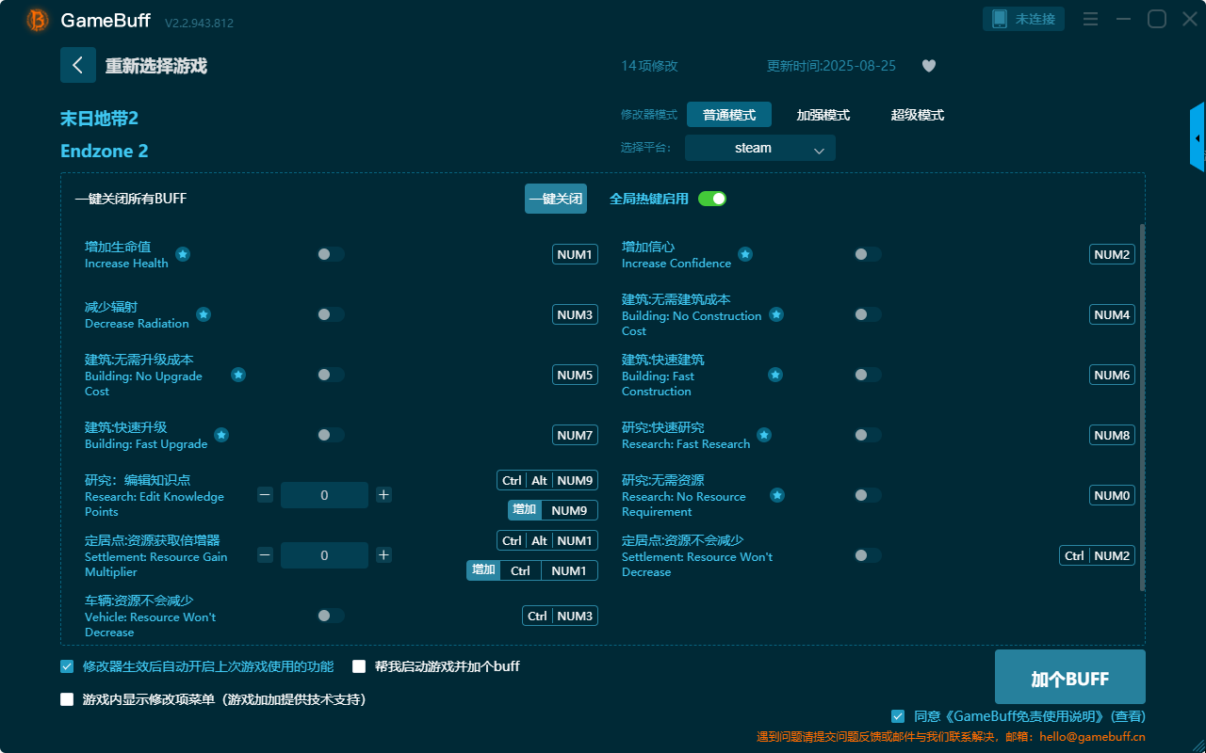Check launch game and add buff checkbox
1206x753 pixels.
pos(359,666)
